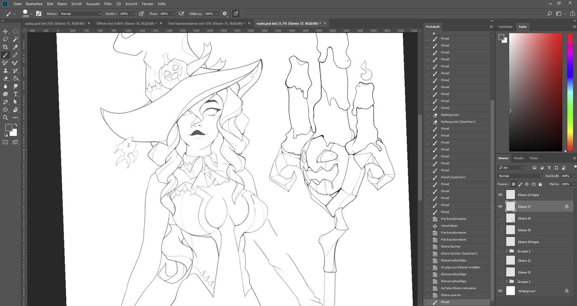Screen dimensions: 577x306
Task: Select the Elliptical Marquee tool
Action: point(15,31)
